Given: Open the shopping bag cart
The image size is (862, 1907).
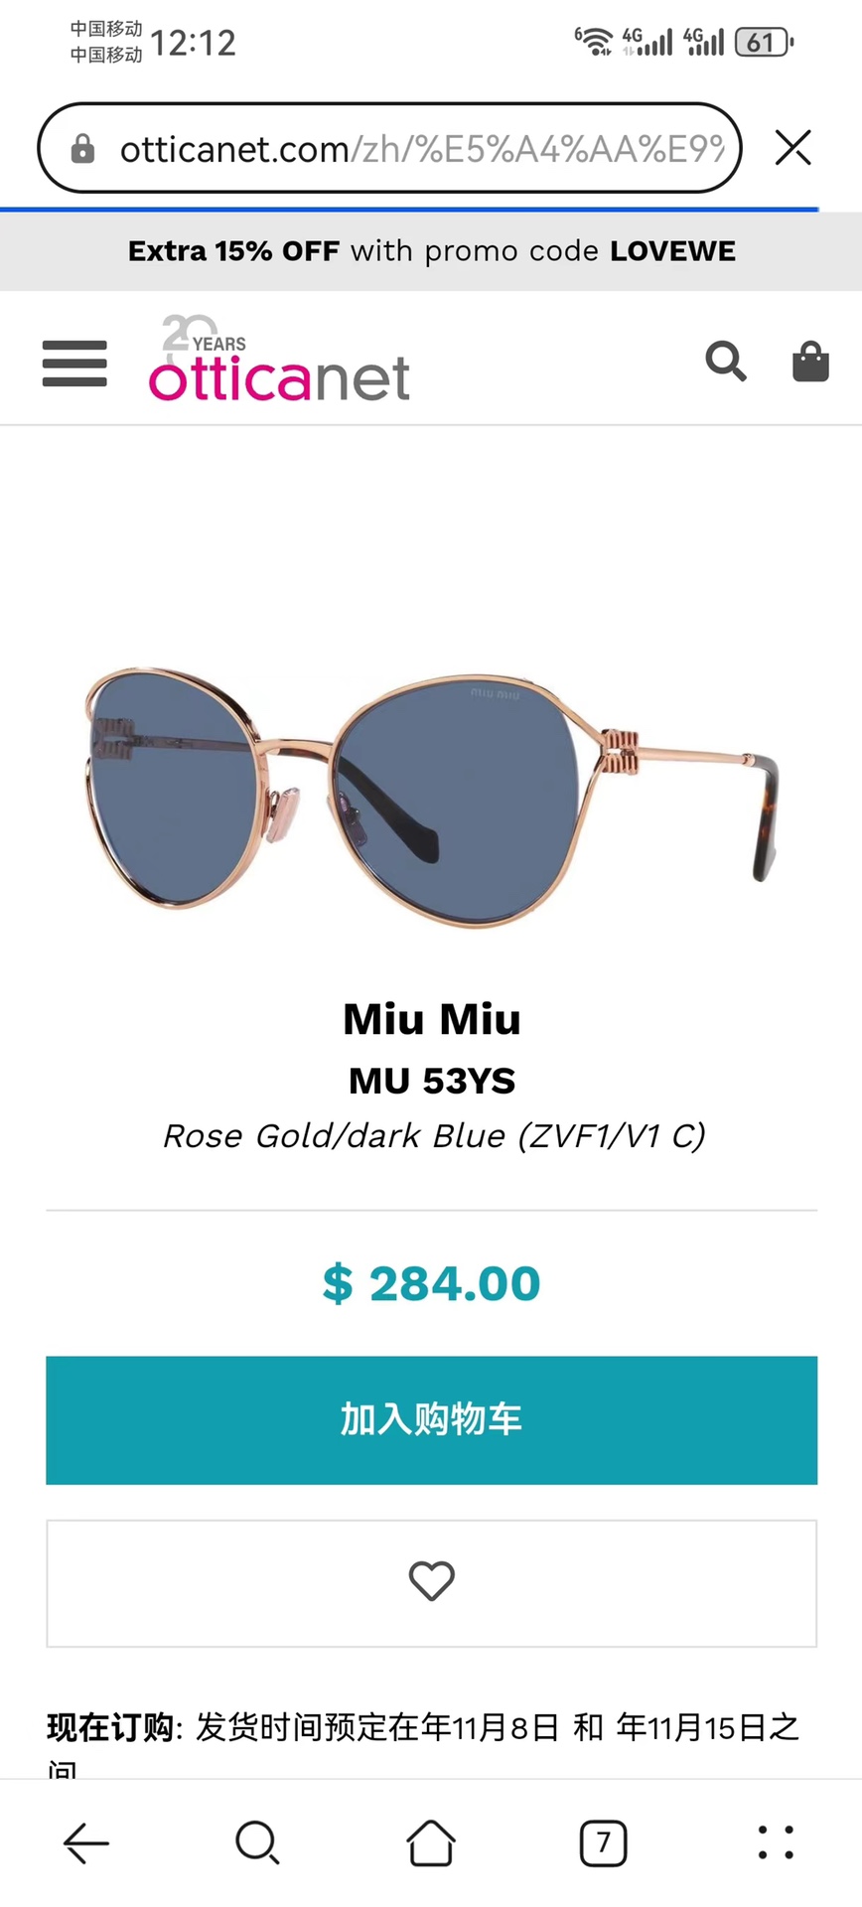Looking at the screenshot, I should pos(810,362).
